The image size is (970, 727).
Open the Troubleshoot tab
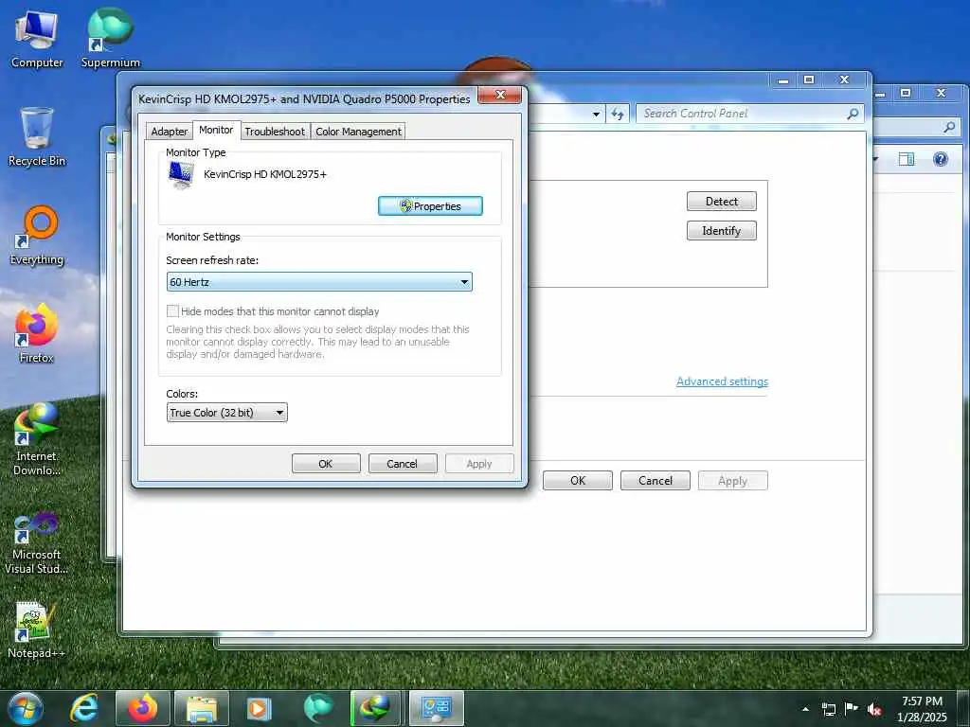pyautogui.click(x=275, y=131)
